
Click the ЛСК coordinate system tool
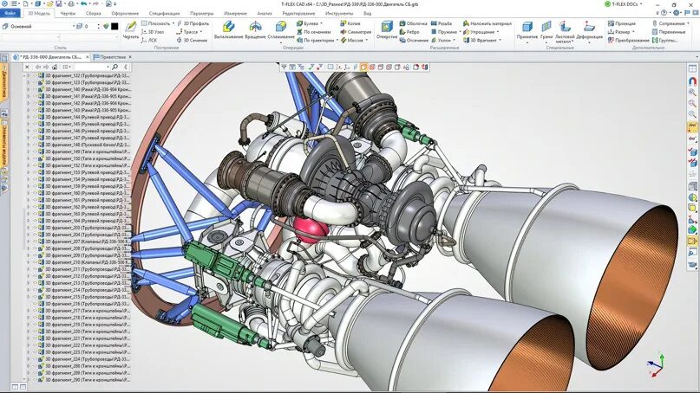(149, 40)
